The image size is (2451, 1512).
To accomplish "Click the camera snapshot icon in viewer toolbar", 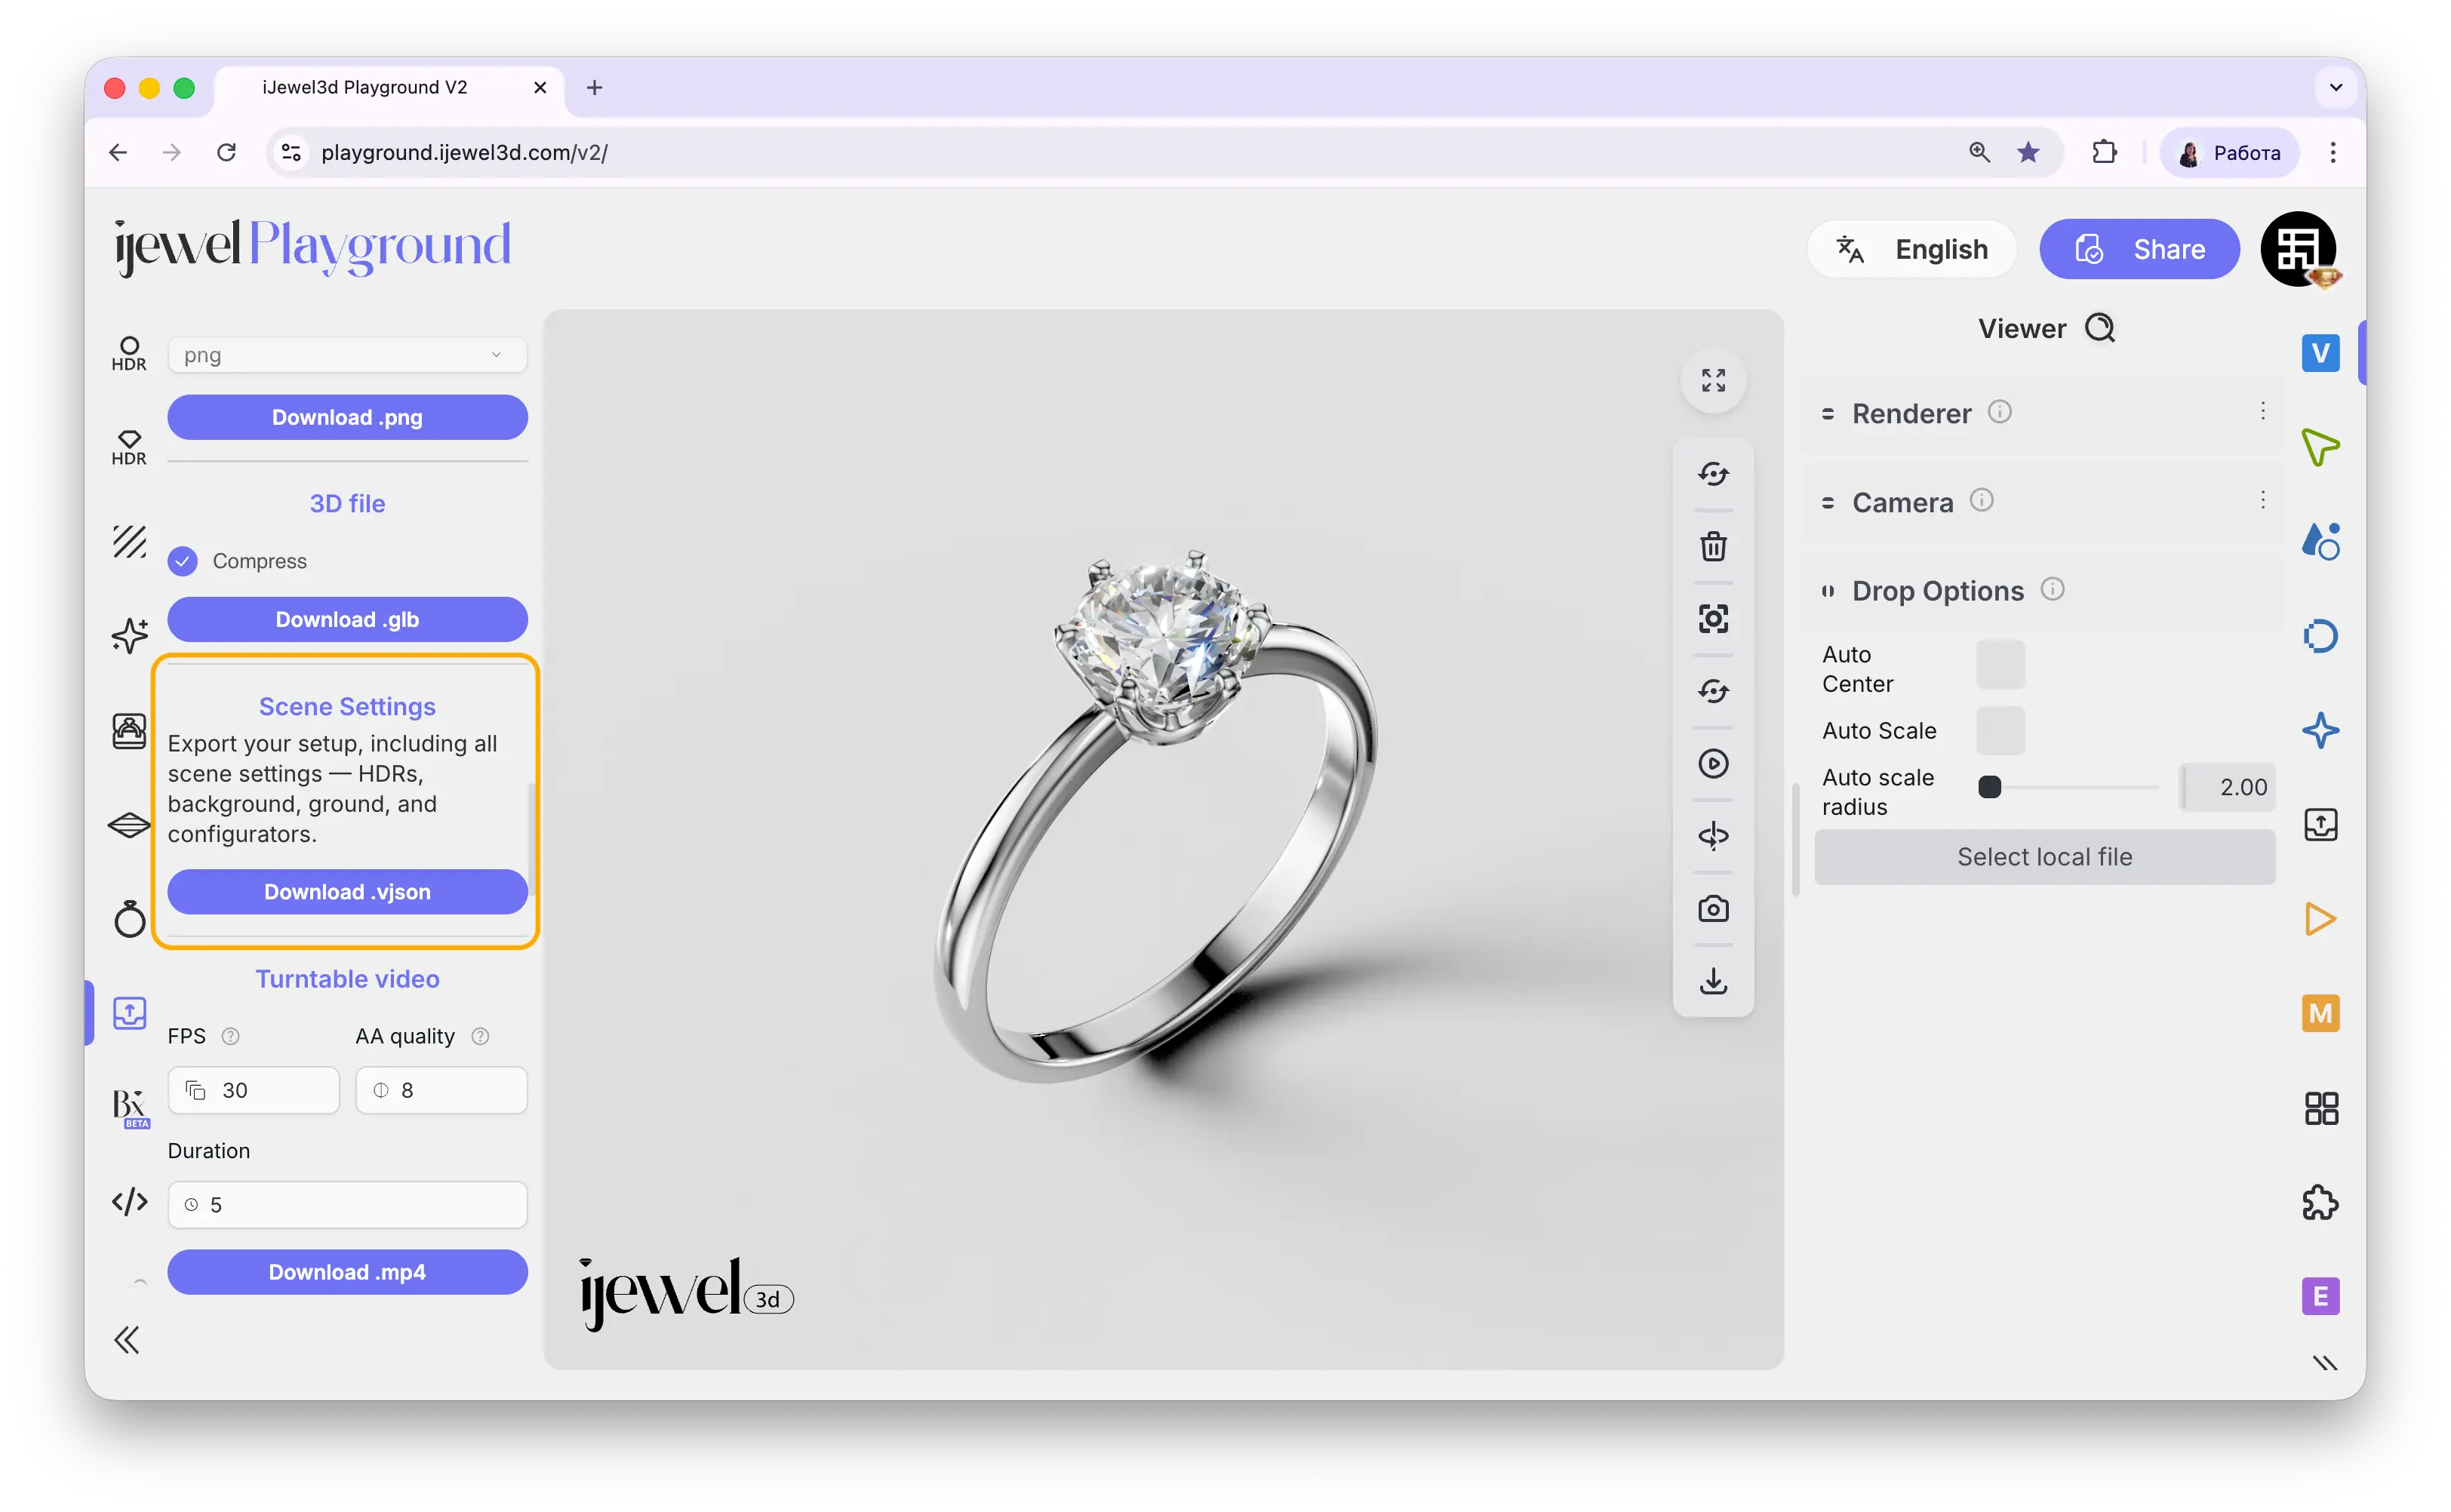I will [1713, 908].
